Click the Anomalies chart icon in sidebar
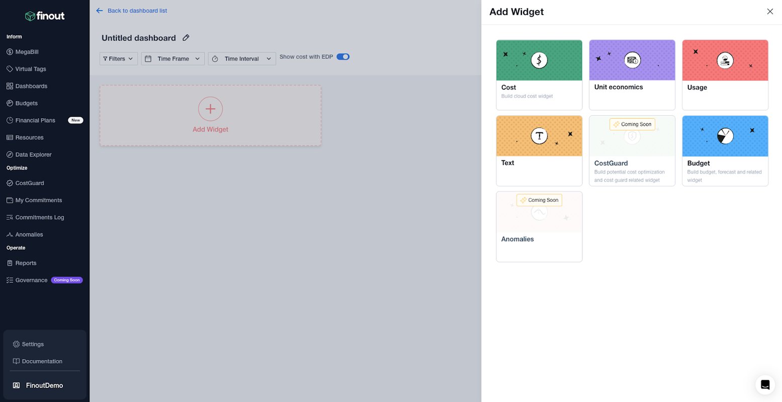The width and height of the screenshot is (782, 402). click(10, 234)
